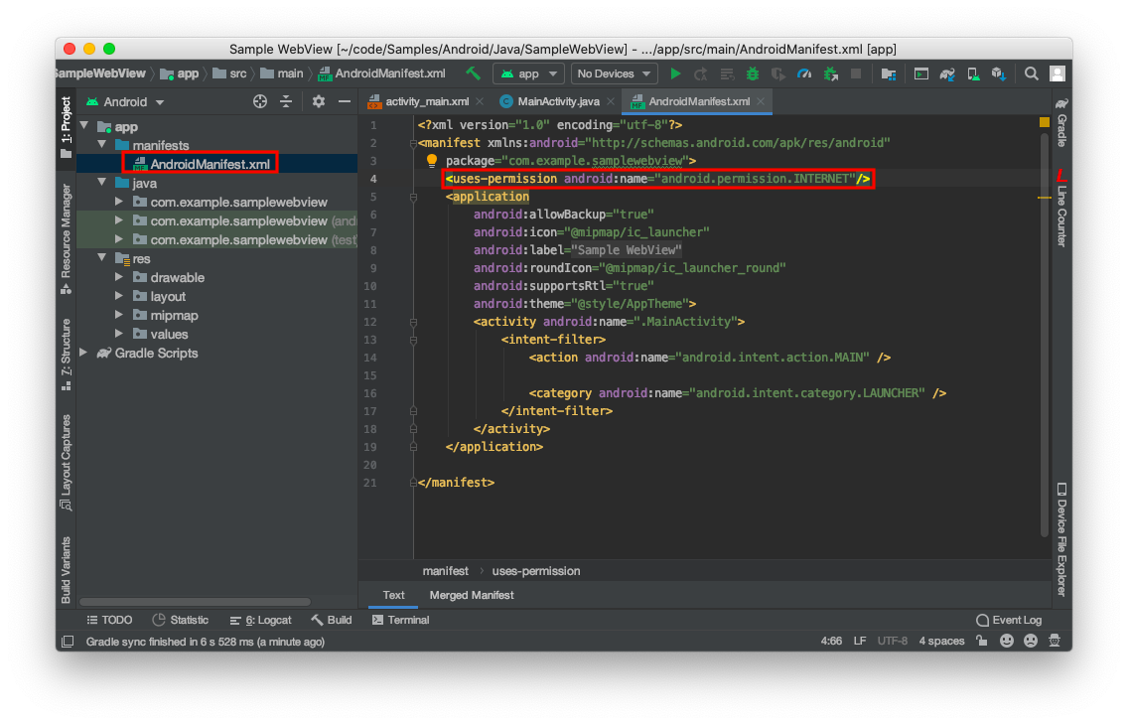The image size is (1128, 725).
Task: Click the sad smiley feedback icon
Action: point(1030,641)
